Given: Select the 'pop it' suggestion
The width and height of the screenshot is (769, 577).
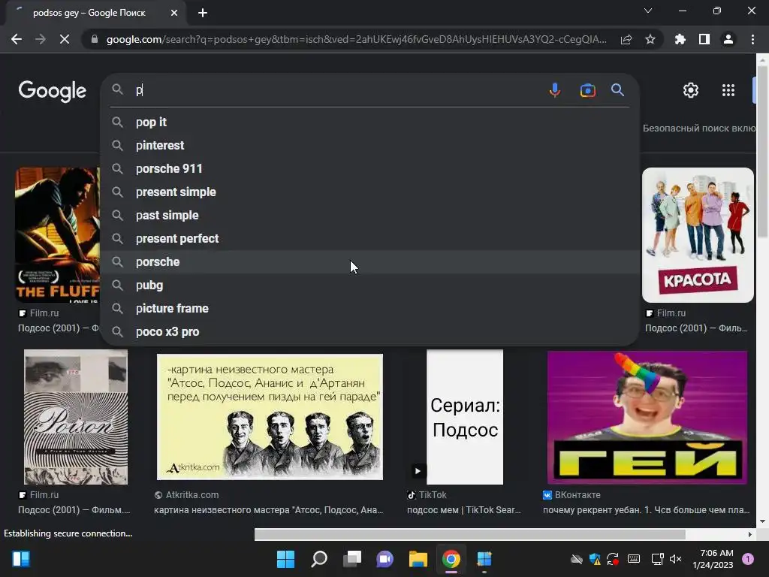Looking at the screenshot, I should [369, 122].
